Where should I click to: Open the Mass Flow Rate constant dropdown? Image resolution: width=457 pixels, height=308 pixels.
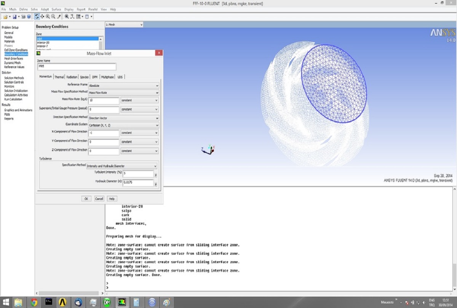[x=139, y=101]
